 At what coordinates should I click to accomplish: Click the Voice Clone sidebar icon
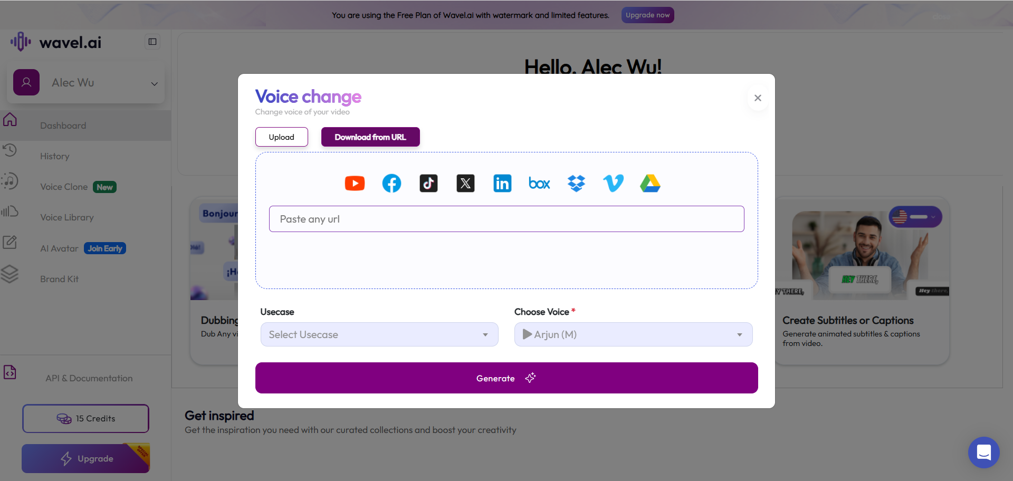tap(10, 181)
